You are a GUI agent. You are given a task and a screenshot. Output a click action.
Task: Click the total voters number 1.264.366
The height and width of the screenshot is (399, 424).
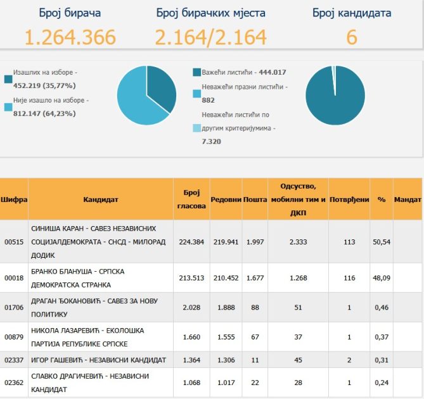70,37
